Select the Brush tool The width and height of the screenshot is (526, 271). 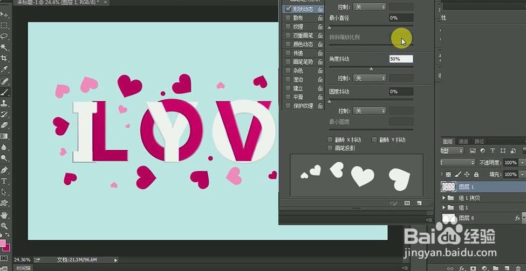click(x=4, y=92)
